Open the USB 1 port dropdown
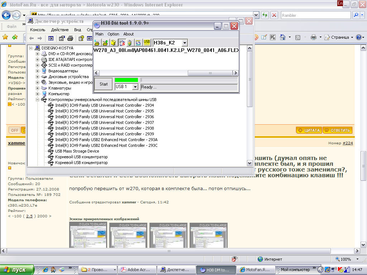367x275 pixels. pyautogui.click(x=135, y=87)
